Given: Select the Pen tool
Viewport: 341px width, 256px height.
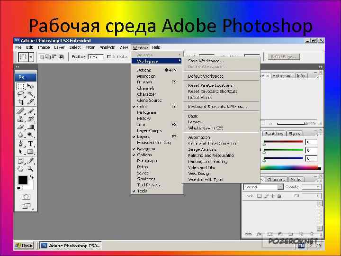Looking at the screenshot, I should 21,144.
